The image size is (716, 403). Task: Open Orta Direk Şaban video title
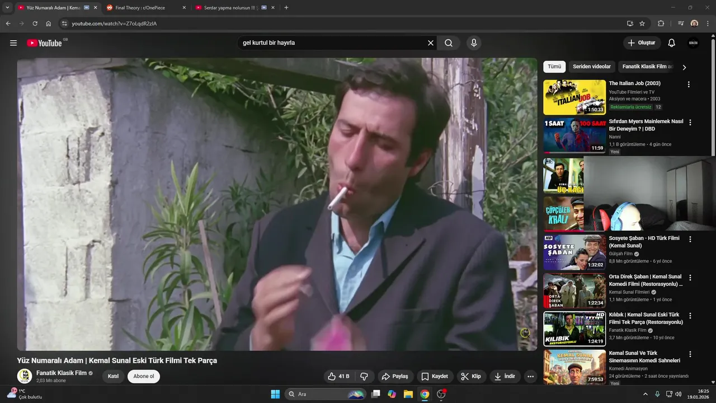646,280
